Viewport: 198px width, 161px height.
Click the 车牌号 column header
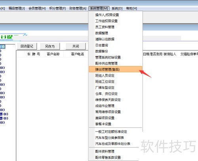34,54
